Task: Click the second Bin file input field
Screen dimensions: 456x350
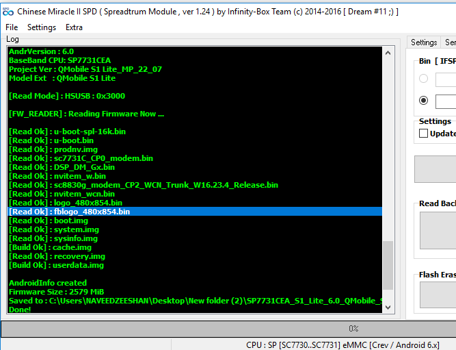Action: [x=446, y=101]
